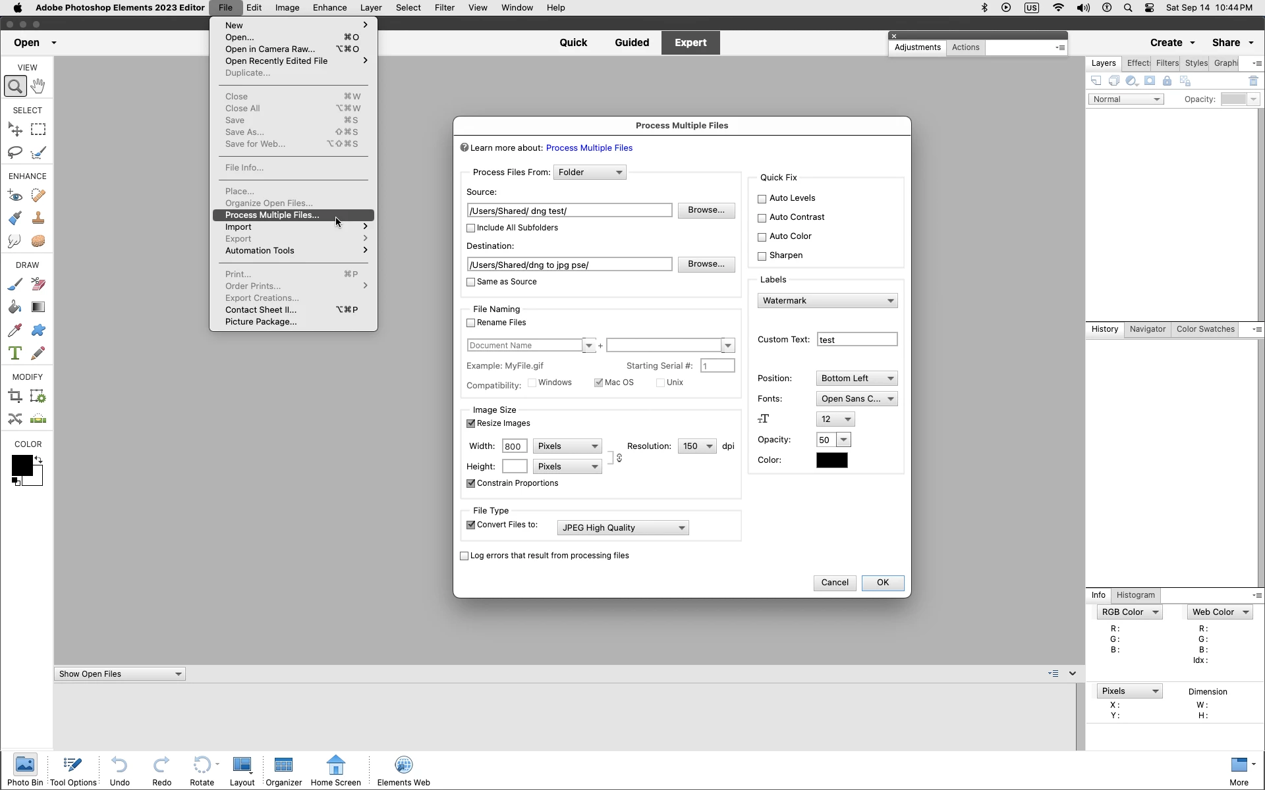1265x790 pixels.
Task: Expand the Position Bottom Left dropdown
Action: pos(857,379)
